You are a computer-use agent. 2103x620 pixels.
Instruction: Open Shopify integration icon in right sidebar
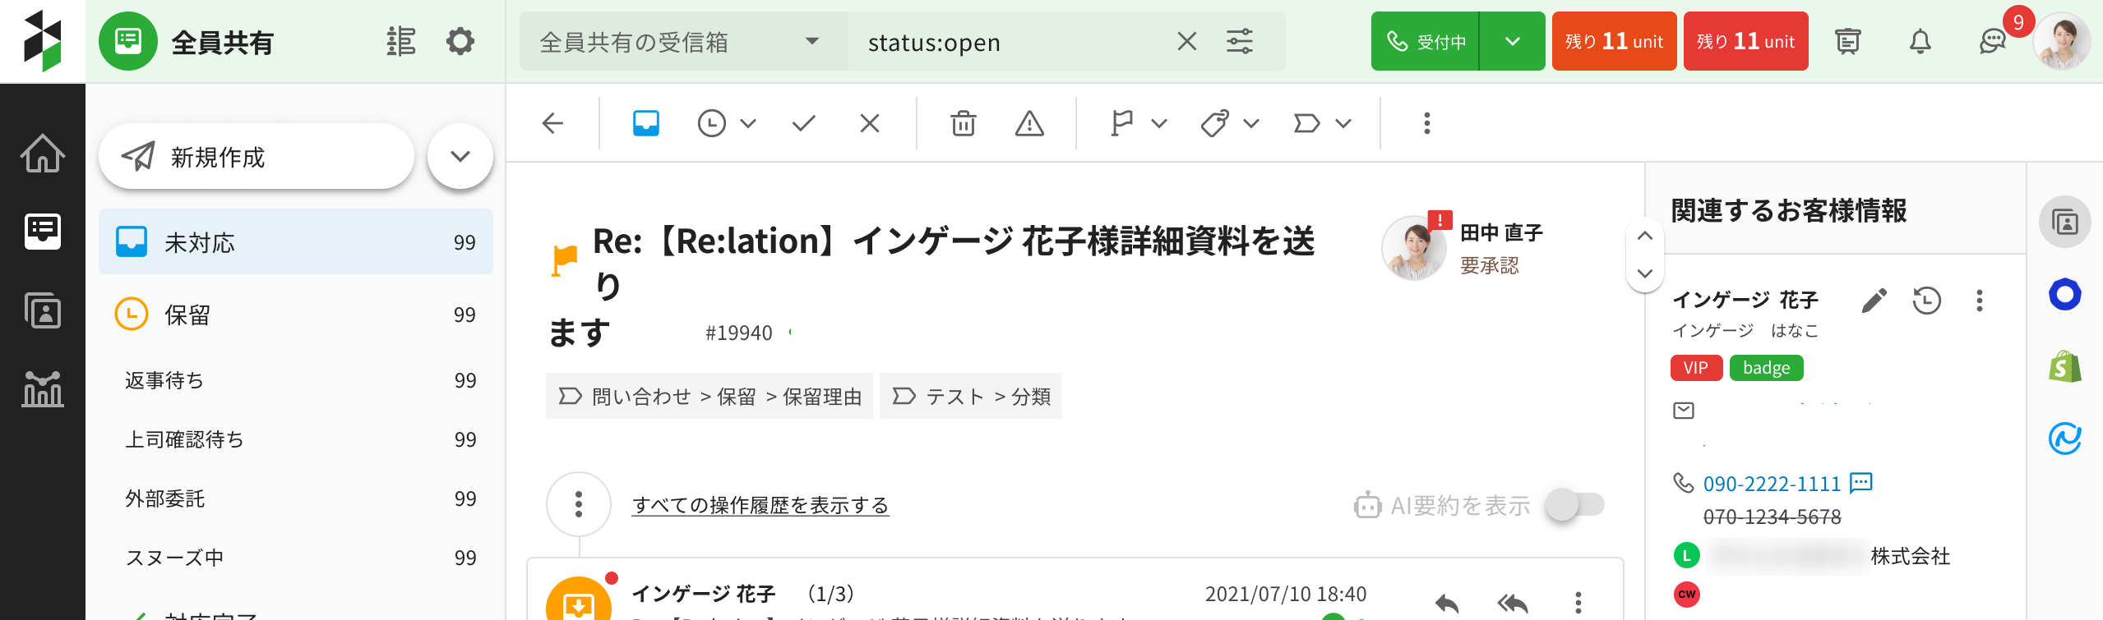[x=2064, y=366]
